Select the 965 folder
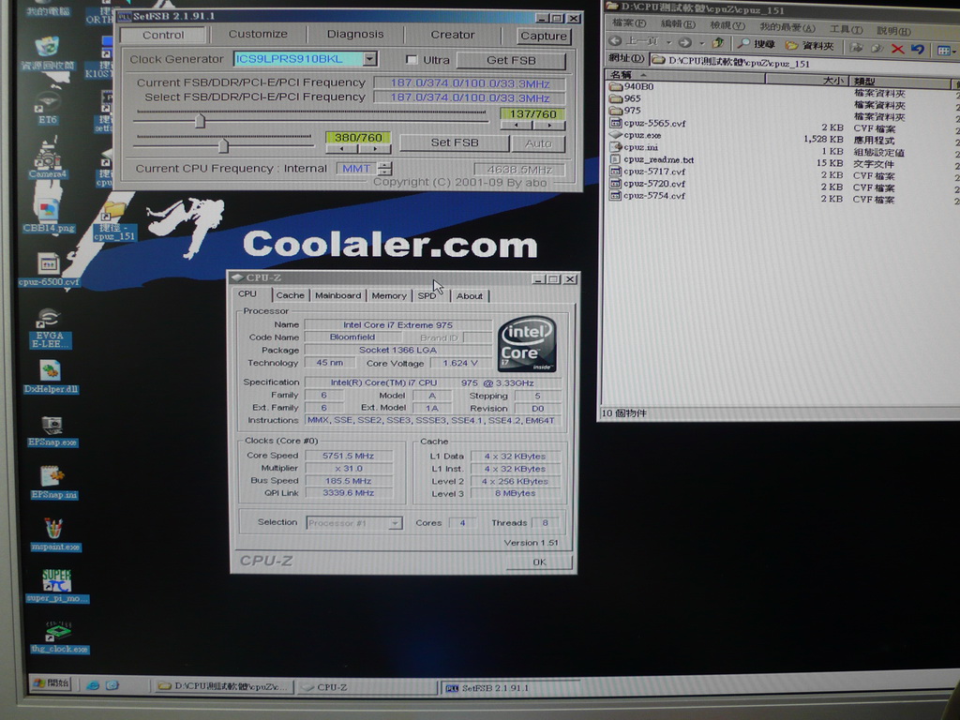This screenshot has height=720, width=960. coord(625,97)
